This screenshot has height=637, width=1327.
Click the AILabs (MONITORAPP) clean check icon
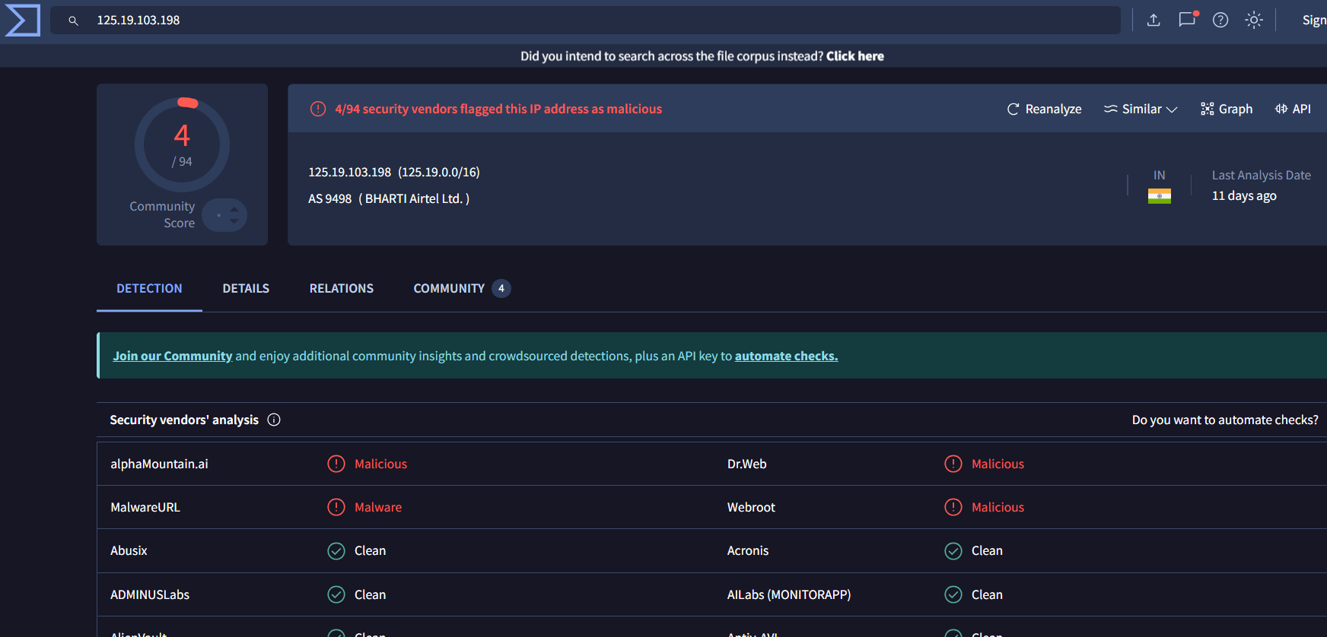click(x=953, y=594)
